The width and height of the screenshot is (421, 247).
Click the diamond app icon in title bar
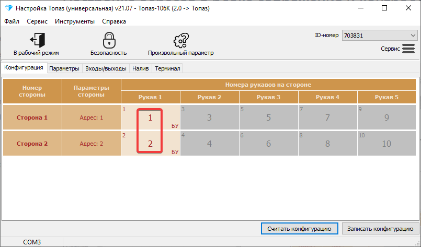(x=7, y=8)
